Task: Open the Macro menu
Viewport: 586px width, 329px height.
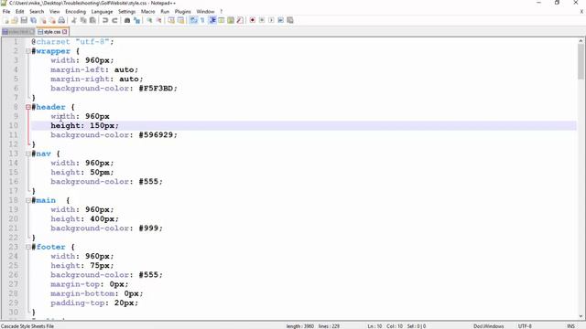Action: tap(148, 12)
